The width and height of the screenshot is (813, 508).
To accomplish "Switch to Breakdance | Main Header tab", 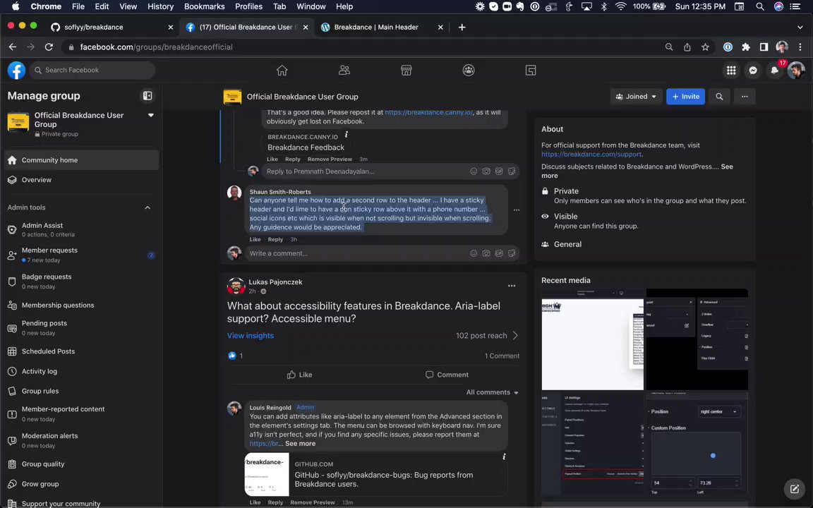I will (x=381, y=27).
